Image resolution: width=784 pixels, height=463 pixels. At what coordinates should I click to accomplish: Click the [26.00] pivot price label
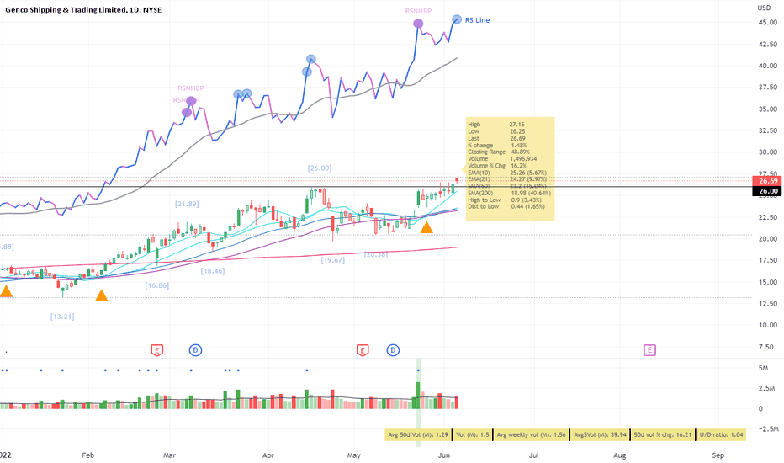point(320,168)
